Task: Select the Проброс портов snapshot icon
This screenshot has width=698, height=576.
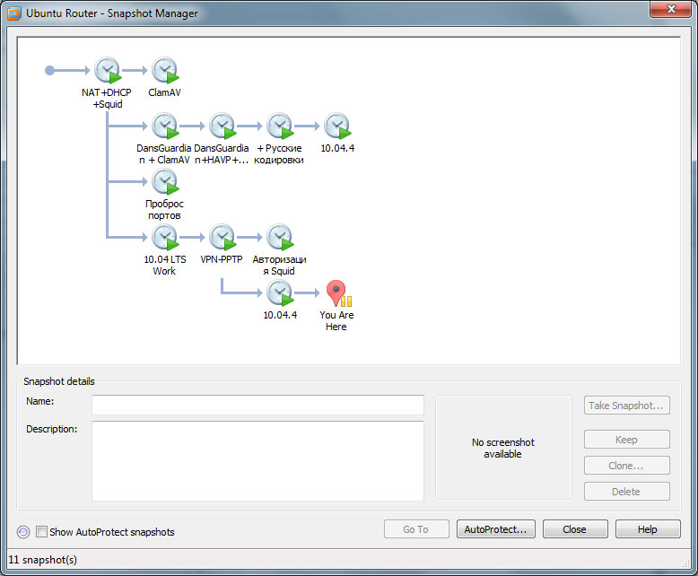Action: tap(165, 181)
